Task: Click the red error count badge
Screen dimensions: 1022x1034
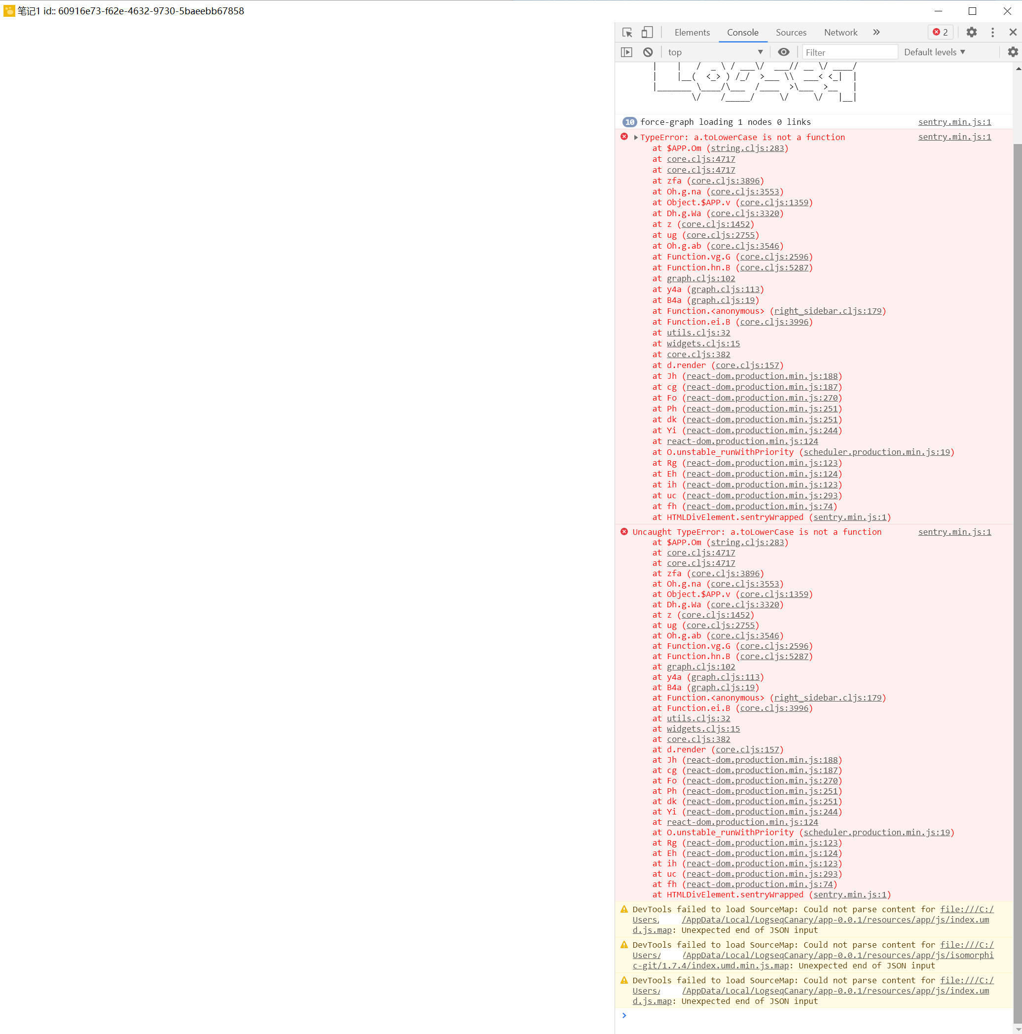Action: (x=940, y=33)
